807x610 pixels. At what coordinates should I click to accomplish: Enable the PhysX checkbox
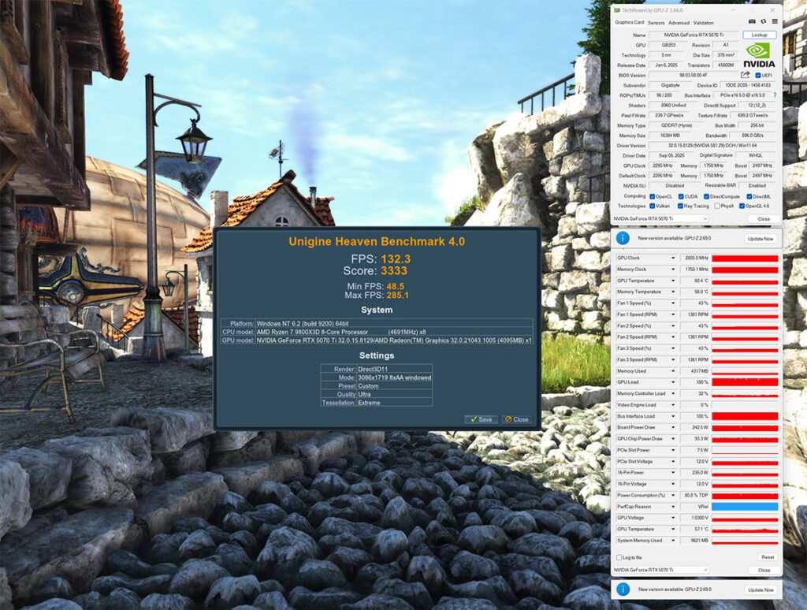click(716, 206)
